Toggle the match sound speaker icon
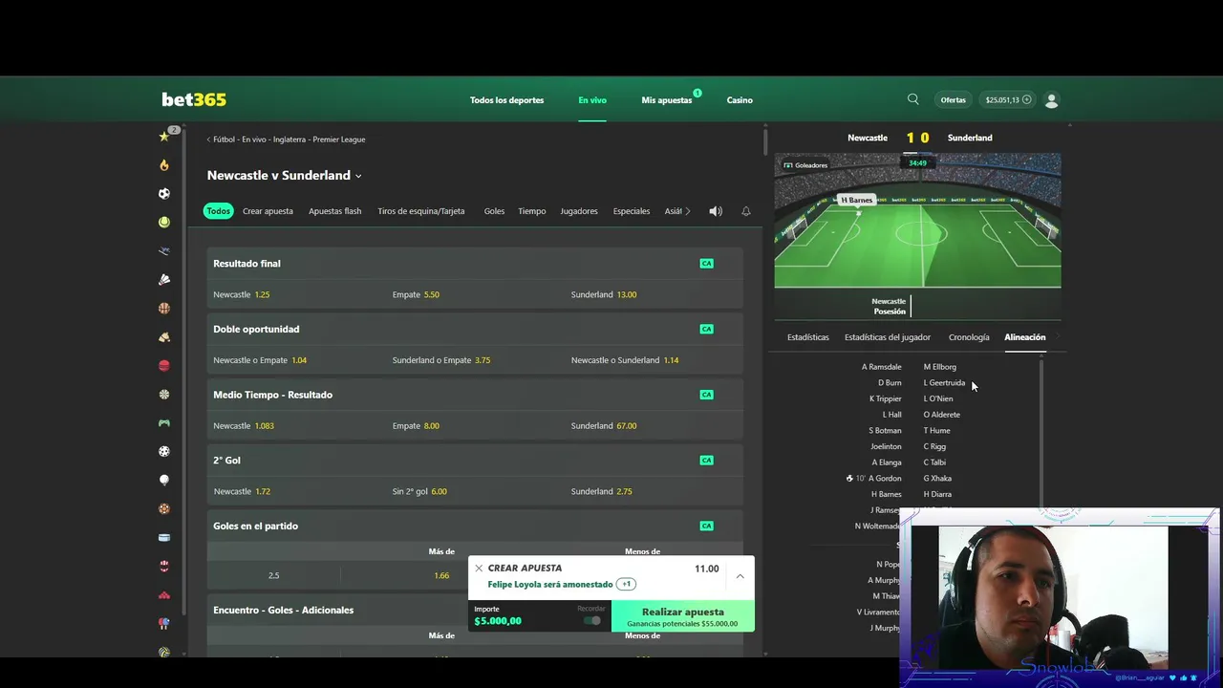Viewport: 1223px width, 688px height. 716,211
